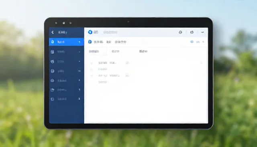Screen dimensions: 257x147
Task: Expand the fifth sidebar row's arrow
Action: [80, 80]
